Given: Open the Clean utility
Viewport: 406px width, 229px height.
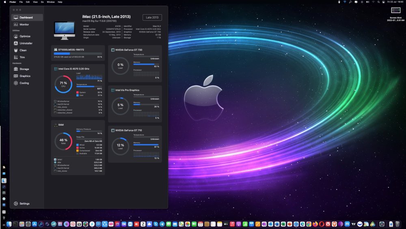Looking at the screenshot, I should click(x=27, y=50).
